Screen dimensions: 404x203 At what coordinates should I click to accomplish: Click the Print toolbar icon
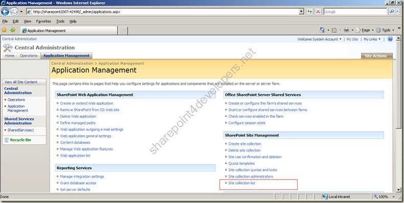[x=346, y=30]
